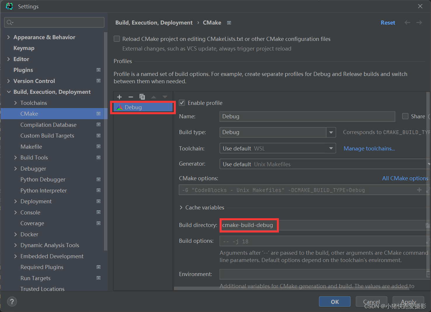This screenshot has width=431, height=312.
Task: Click the project-settings icon beside Required Plugins
Action: [99, 267]
